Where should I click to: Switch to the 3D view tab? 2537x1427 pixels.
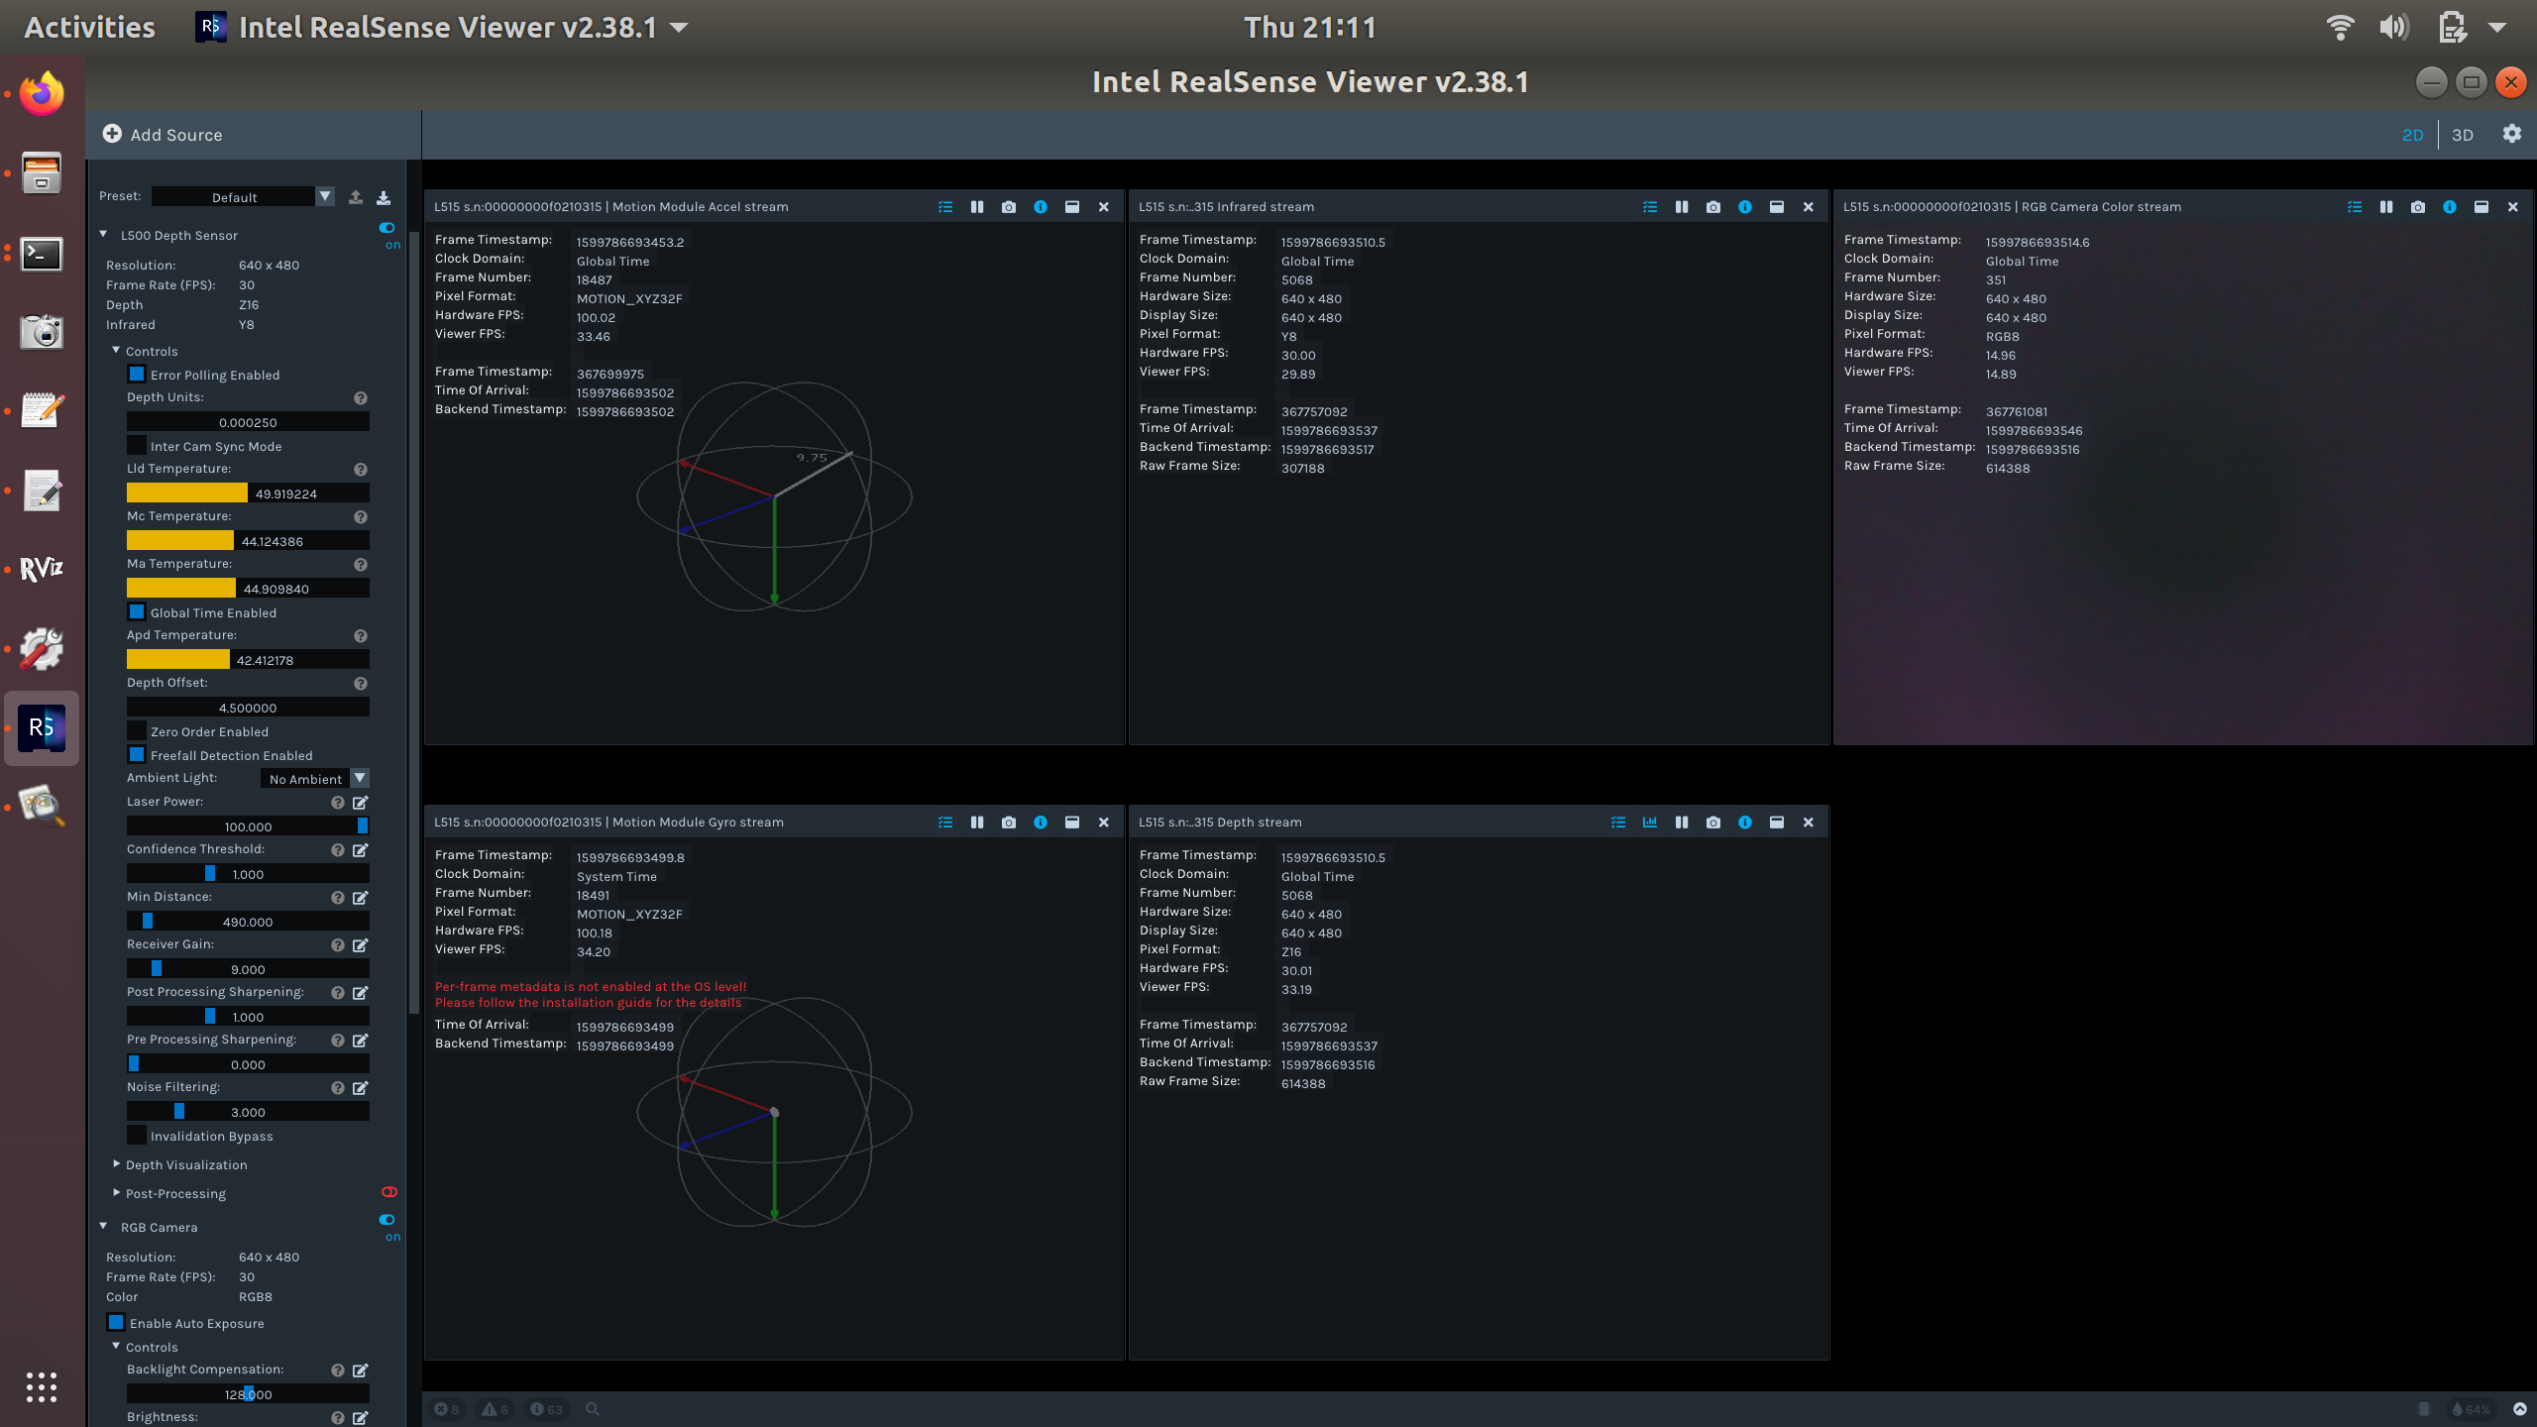click(x=2463, y=135)
